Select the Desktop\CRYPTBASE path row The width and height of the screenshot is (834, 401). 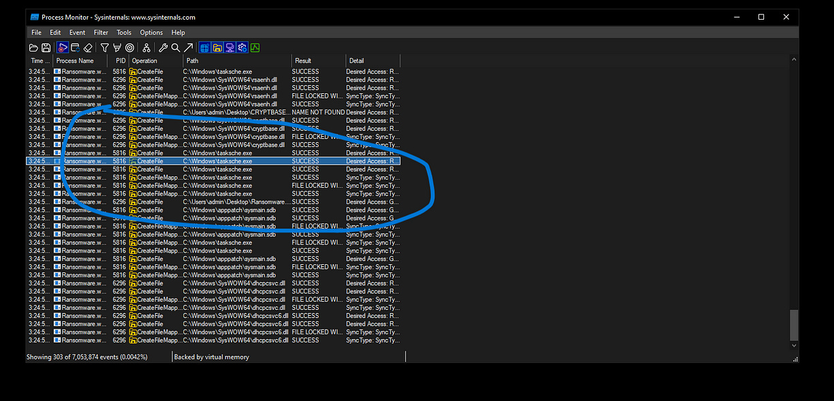tap(213, 112)
